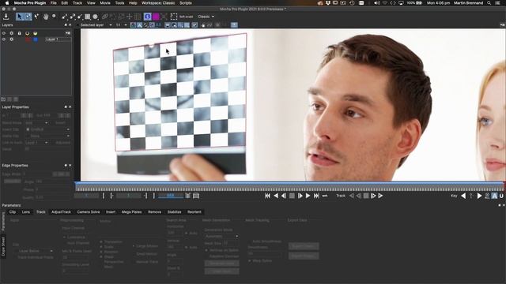Viewport: 506px width, 284px height.
Task: Open the Movie menu
Action: click(x=105, y=3)
